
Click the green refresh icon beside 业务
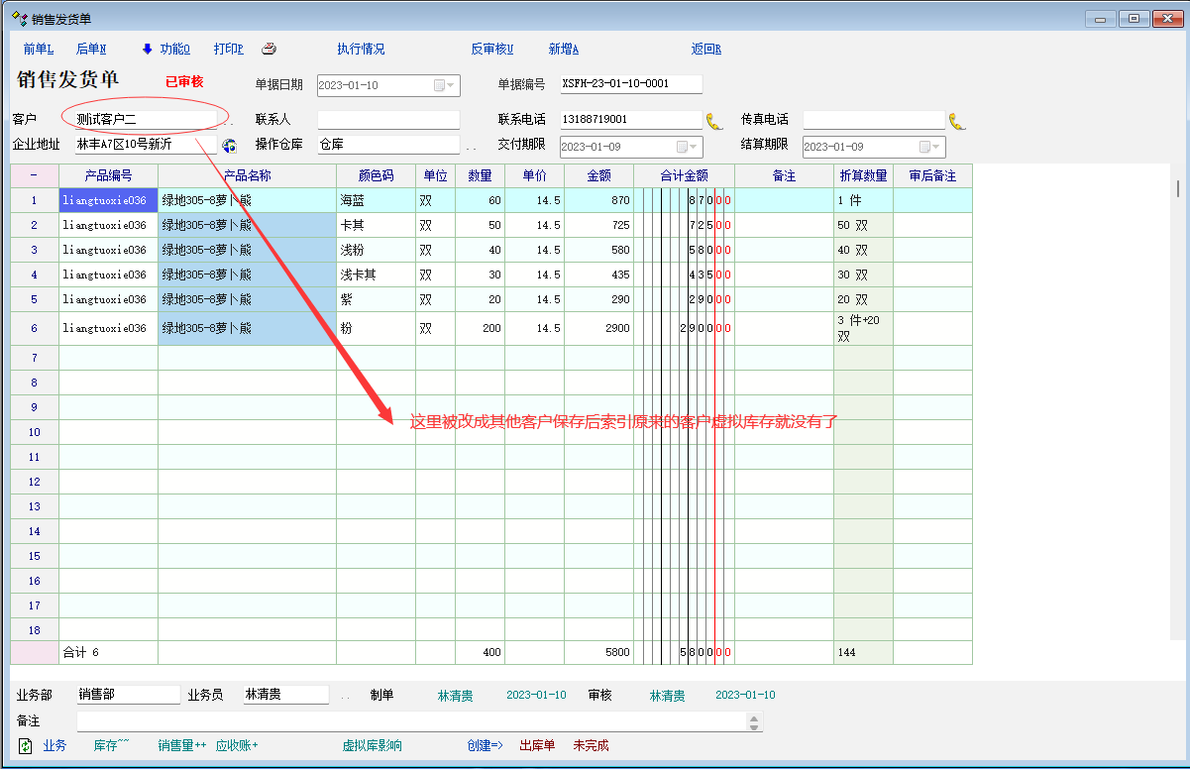click(x=26, y=745)
